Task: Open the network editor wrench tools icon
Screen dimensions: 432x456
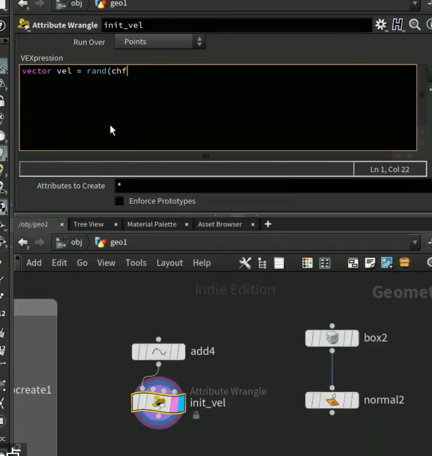Action: (x=245, y=263)
